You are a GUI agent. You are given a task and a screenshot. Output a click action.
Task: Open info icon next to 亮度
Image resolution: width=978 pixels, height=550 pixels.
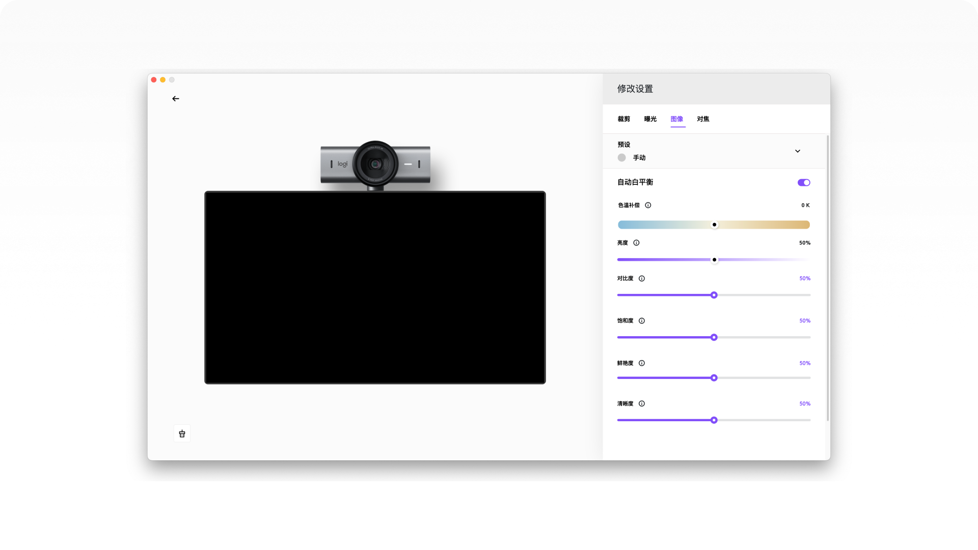(636, 243)
